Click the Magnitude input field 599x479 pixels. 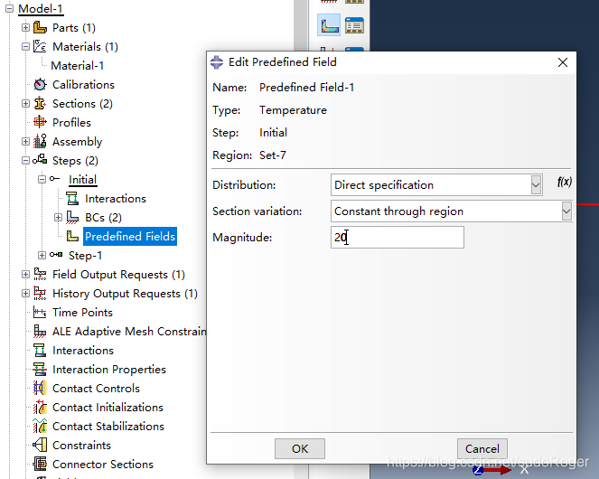coord(398,238)
